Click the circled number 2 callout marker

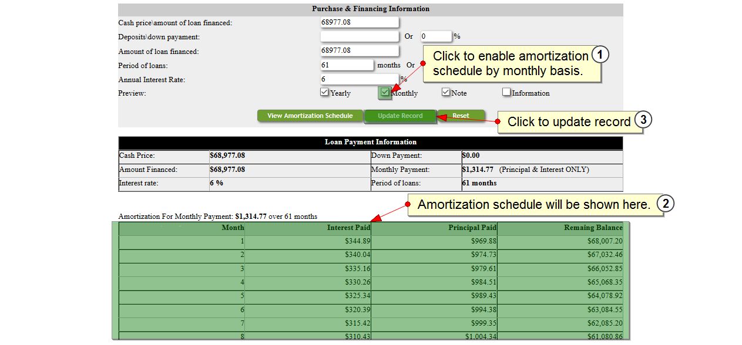coord(665,204)
